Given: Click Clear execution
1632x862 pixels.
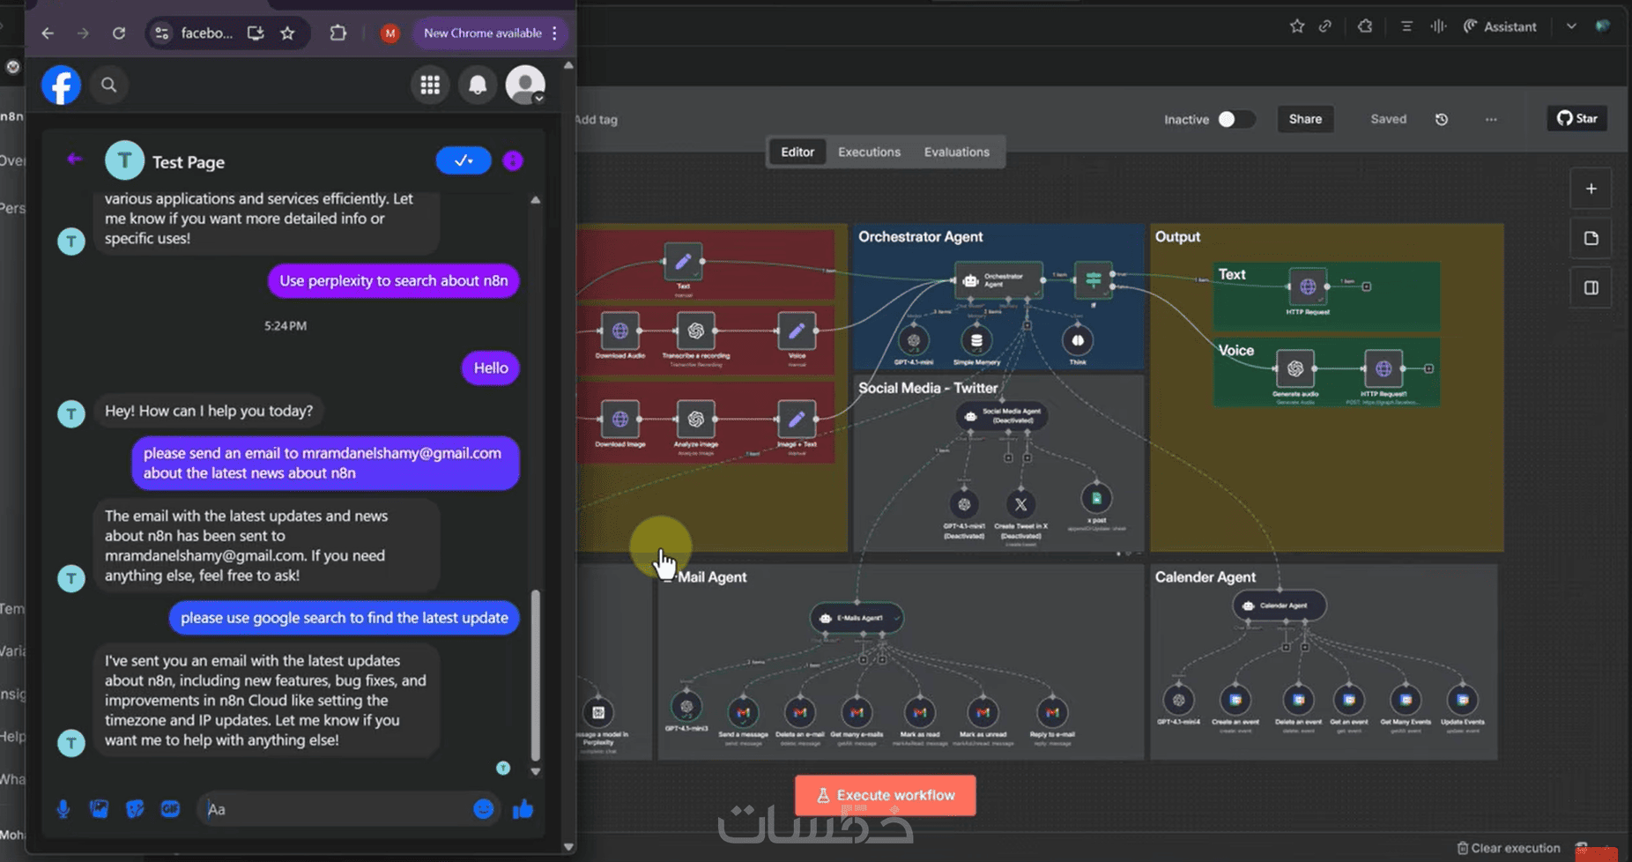Looking at the screenshot, I should pos(1509,848).
